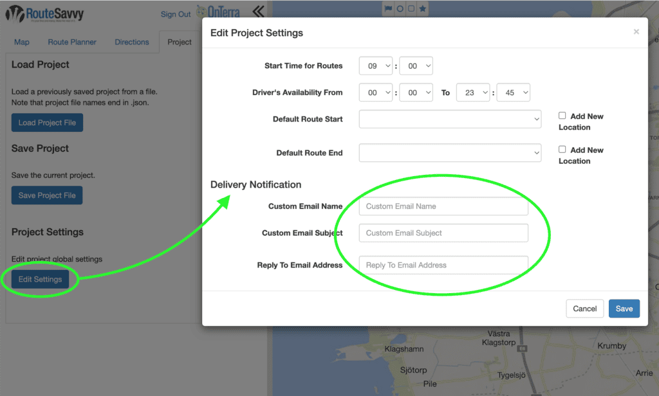
Task: Select the Project tab
Action: coord(180,42)
